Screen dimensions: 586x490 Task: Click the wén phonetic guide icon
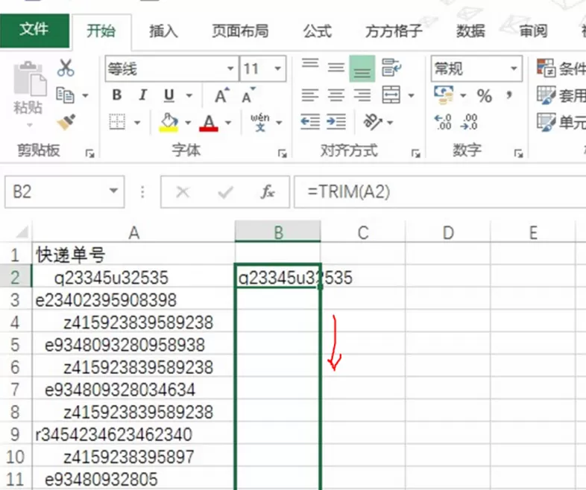click(x=260, y=122)
